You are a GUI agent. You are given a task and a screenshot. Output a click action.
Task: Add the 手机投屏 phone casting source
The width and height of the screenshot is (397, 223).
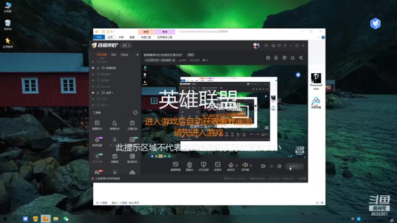[203, 167]
